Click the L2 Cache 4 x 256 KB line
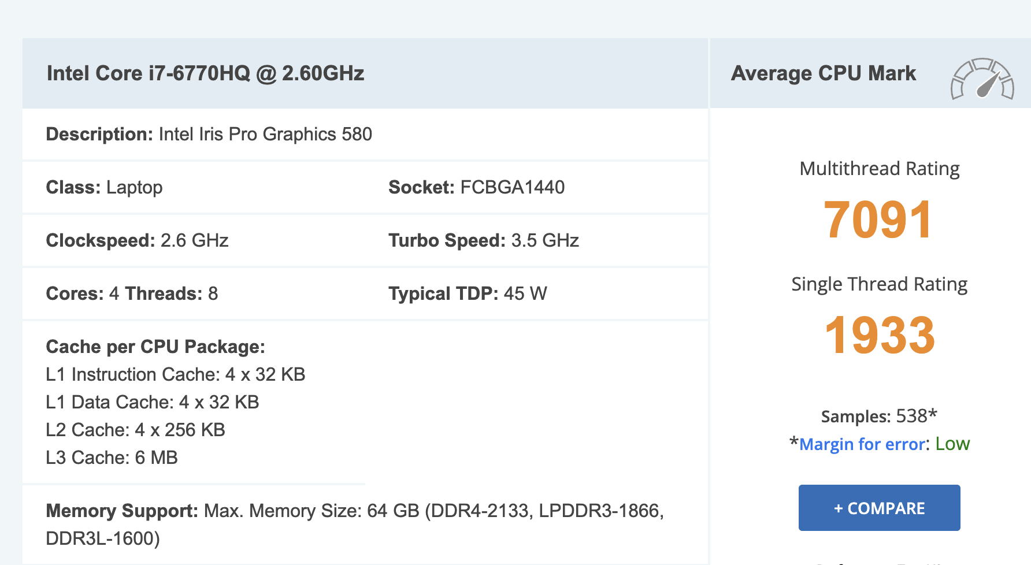Viewport: 1031px width, 565px height. coord(135,430)
